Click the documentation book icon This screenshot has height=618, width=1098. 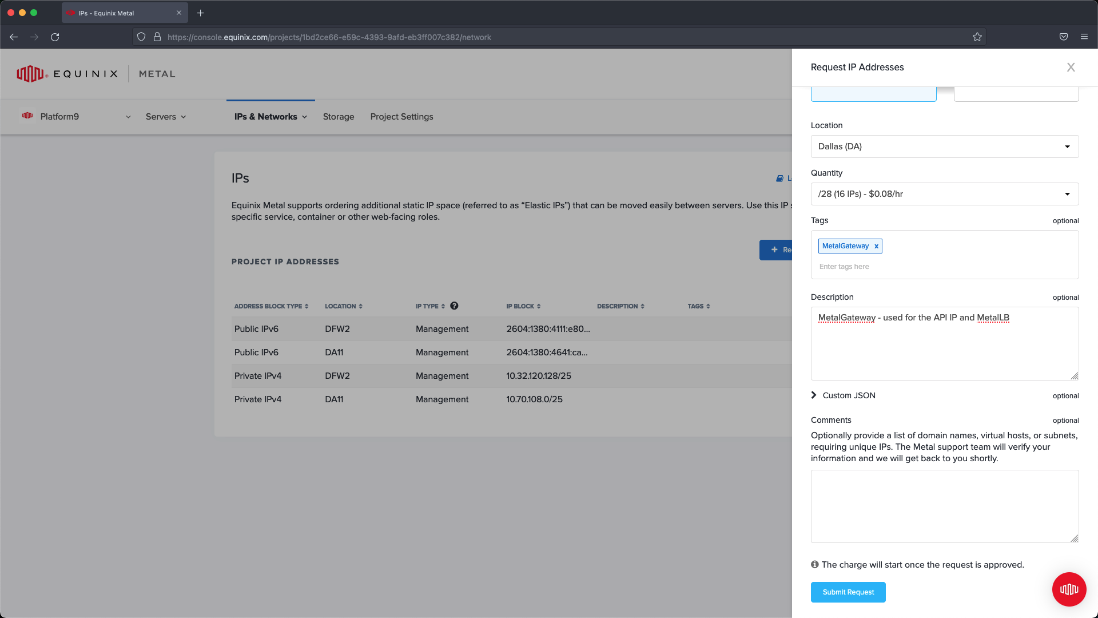tap(779, 179)
